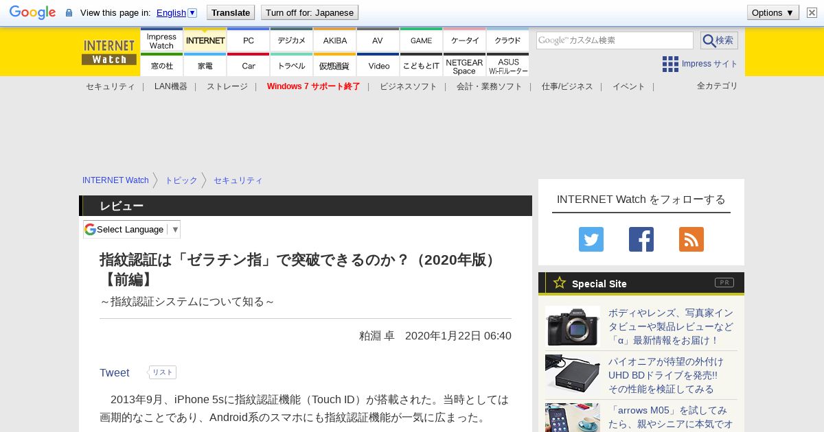824x432 pixels.
Task: Open the 窓の杜 tab
Action: click(161, 65)
